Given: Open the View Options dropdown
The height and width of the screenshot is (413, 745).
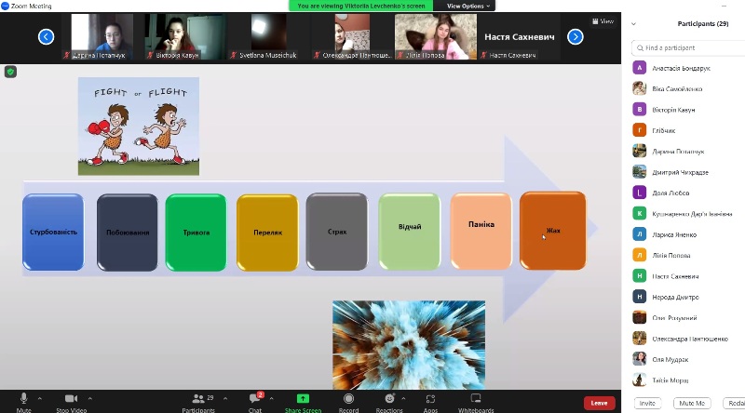Looking at the screenshot, I should (468, 6).
